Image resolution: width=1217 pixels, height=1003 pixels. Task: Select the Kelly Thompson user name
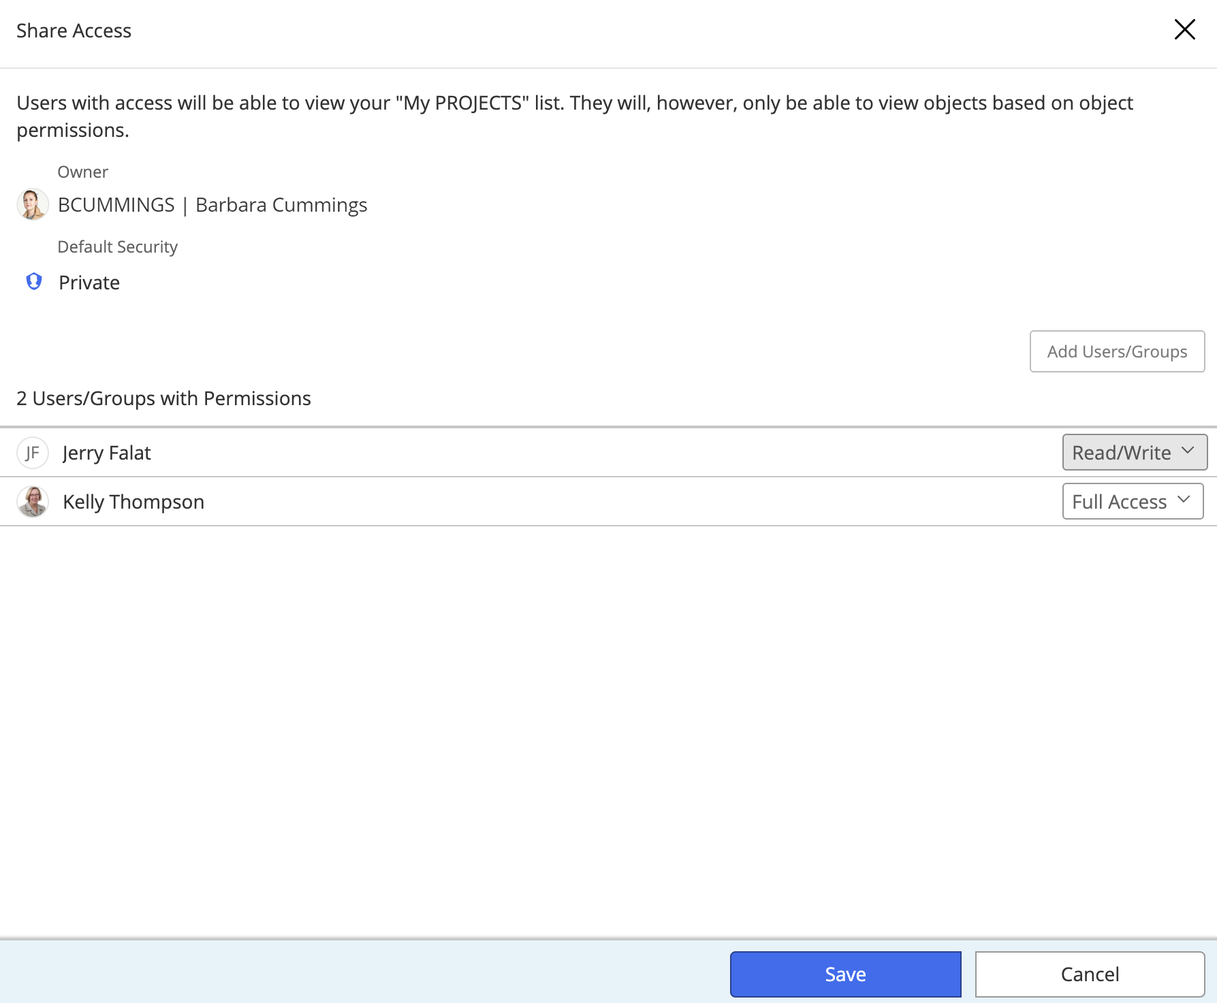(133, 502)
